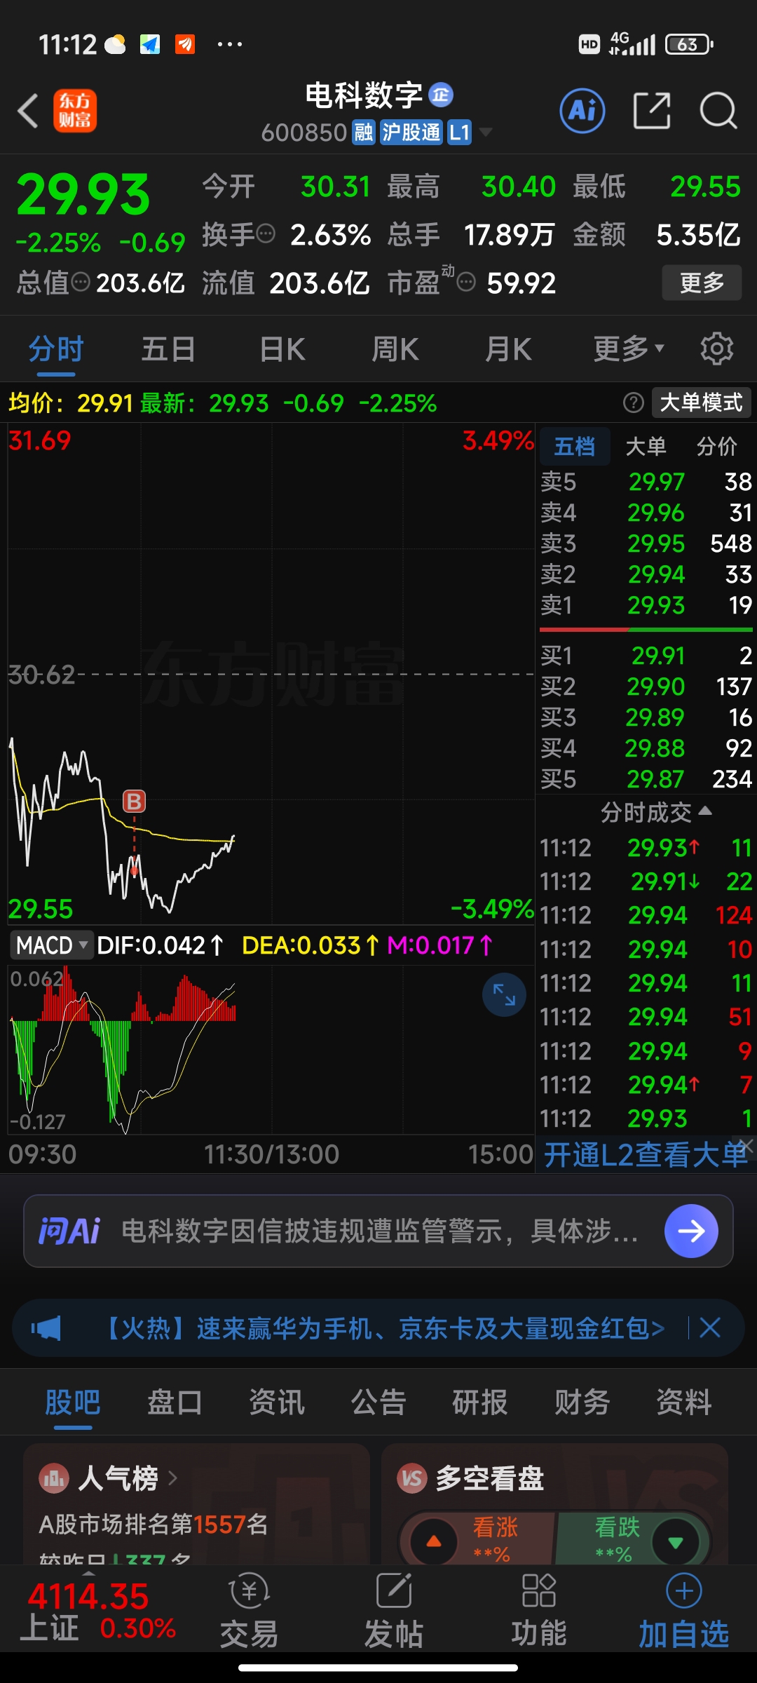
Task: Open the 盘口 tab
Action: point(175,1402)
